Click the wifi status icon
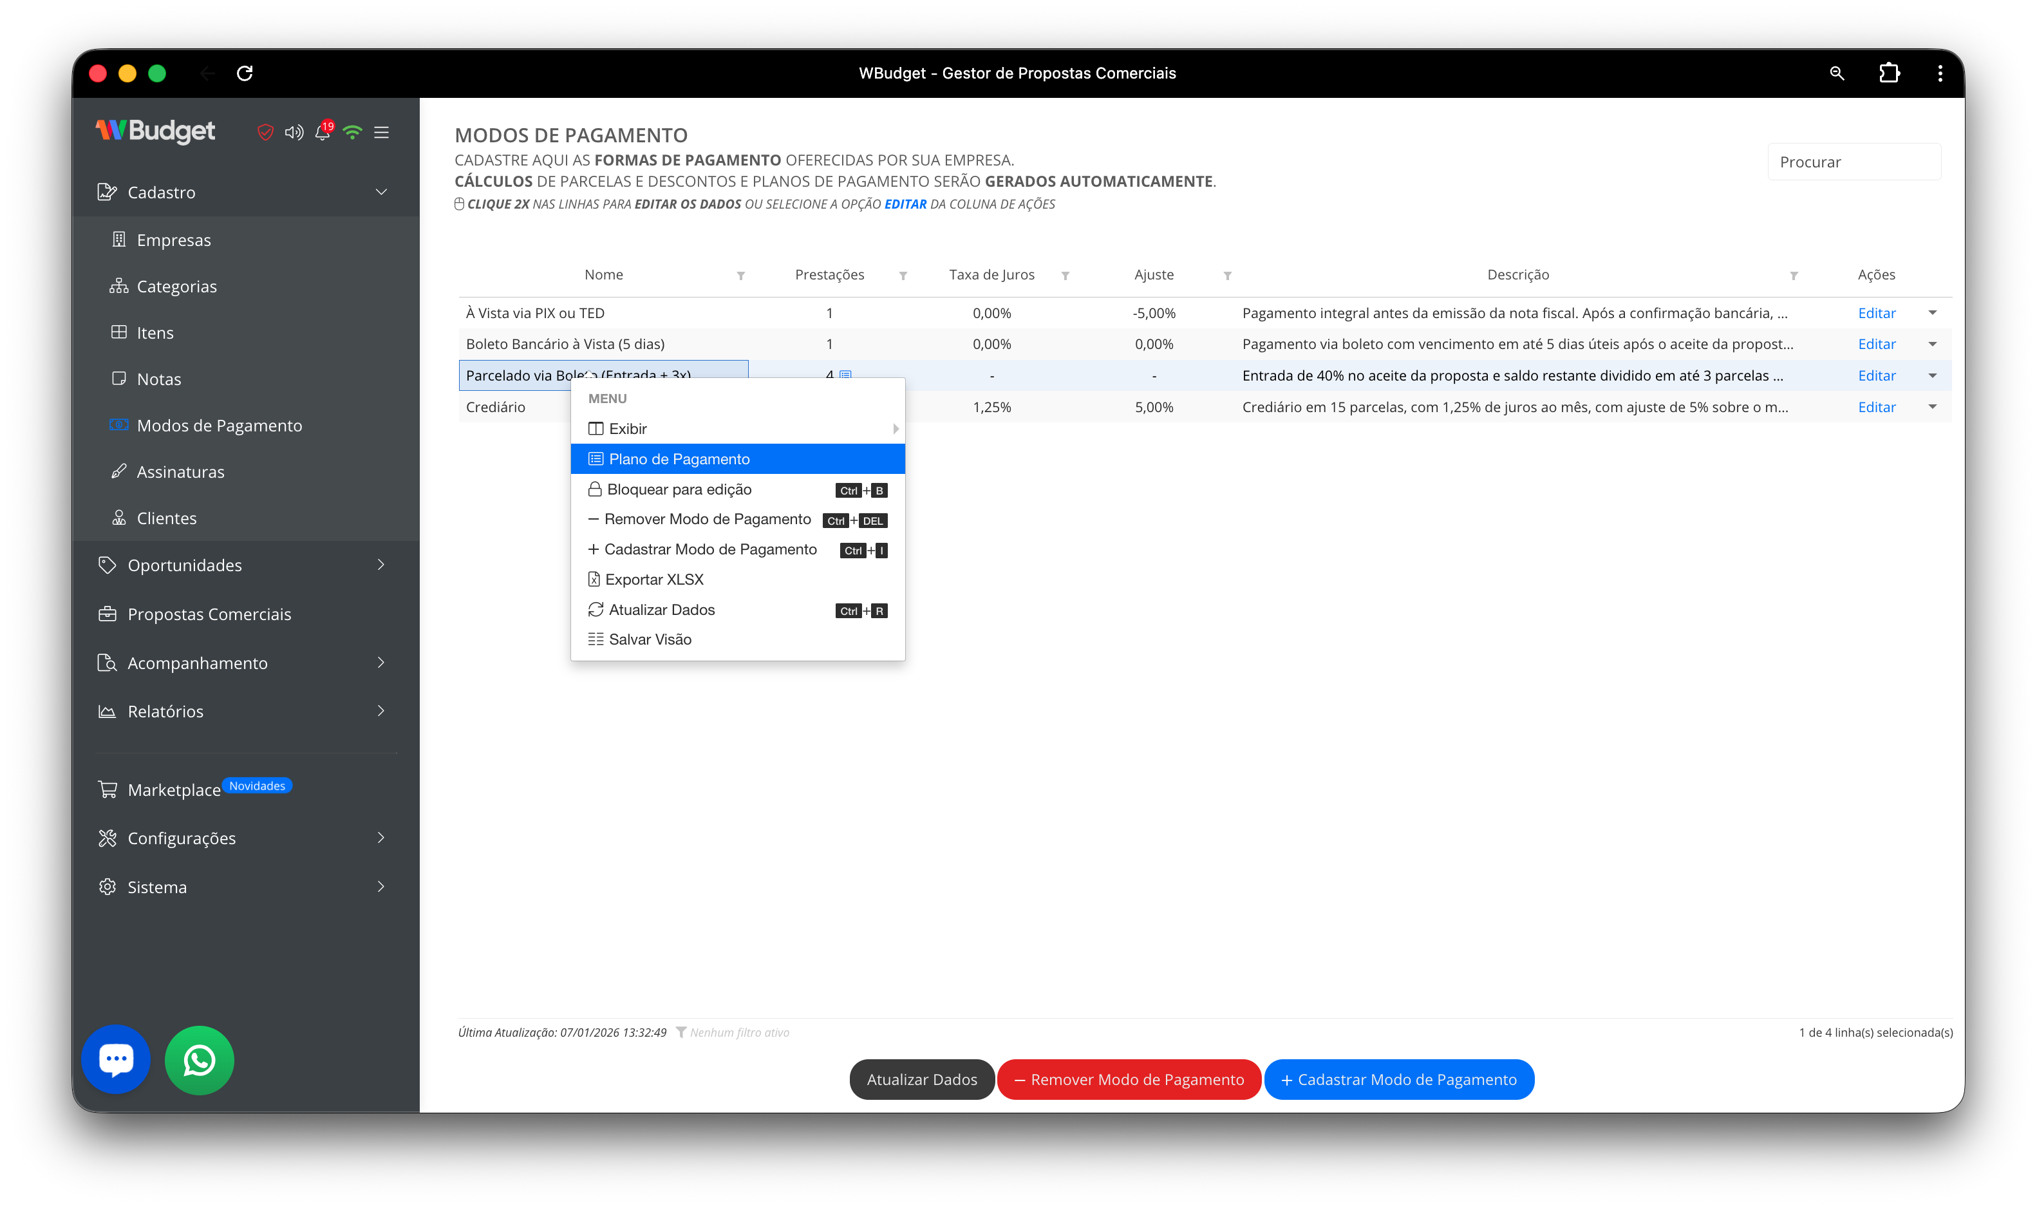This screenshot has width=2037, height=1208. tap(352, 132)
